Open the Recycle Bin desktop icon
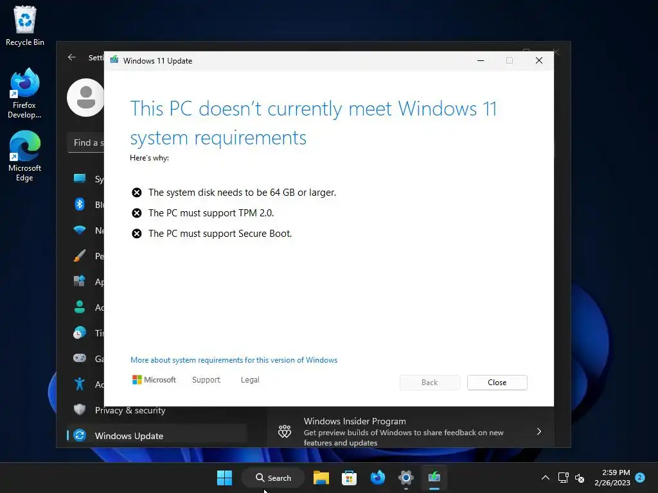Viewport: 658px width, 493px height. (25, 26)
